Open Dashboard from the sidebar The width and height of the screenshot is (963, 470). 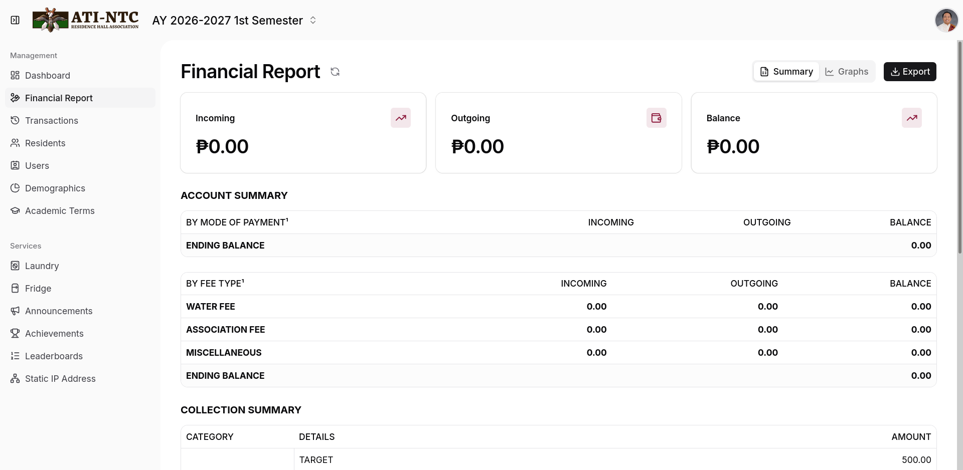80,75
